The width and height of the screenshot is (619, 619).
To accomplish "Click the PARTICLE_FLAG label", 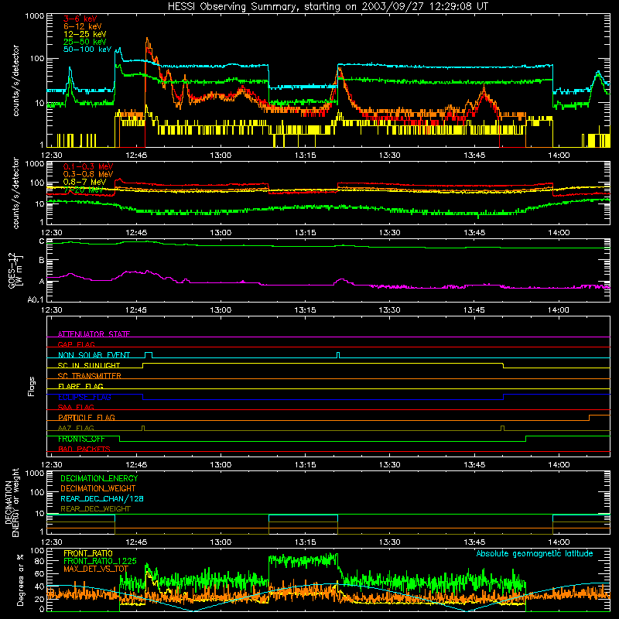I will pos(87,418).
